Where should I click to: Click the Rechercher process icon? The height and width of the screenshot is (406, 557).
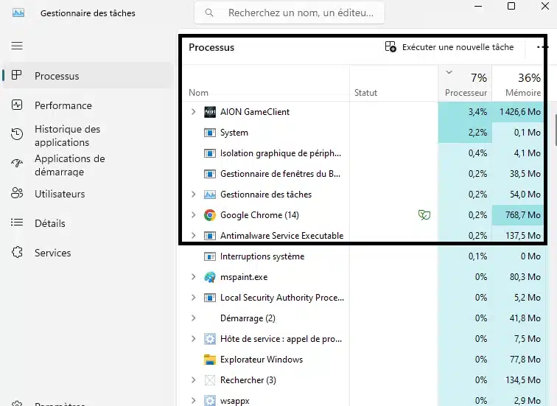tap(210, 380)
